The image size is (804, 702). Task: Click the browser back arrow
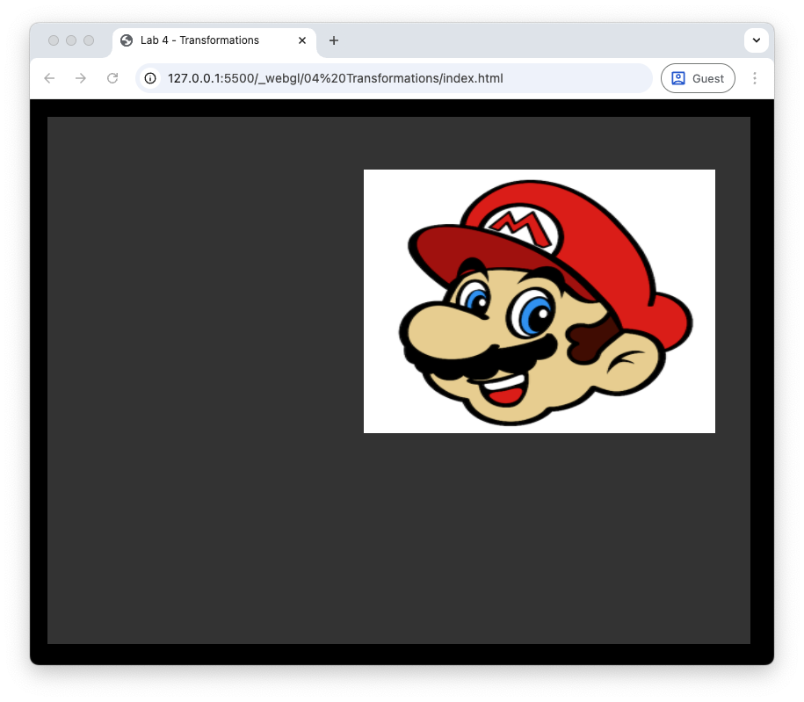pos(49,78)
